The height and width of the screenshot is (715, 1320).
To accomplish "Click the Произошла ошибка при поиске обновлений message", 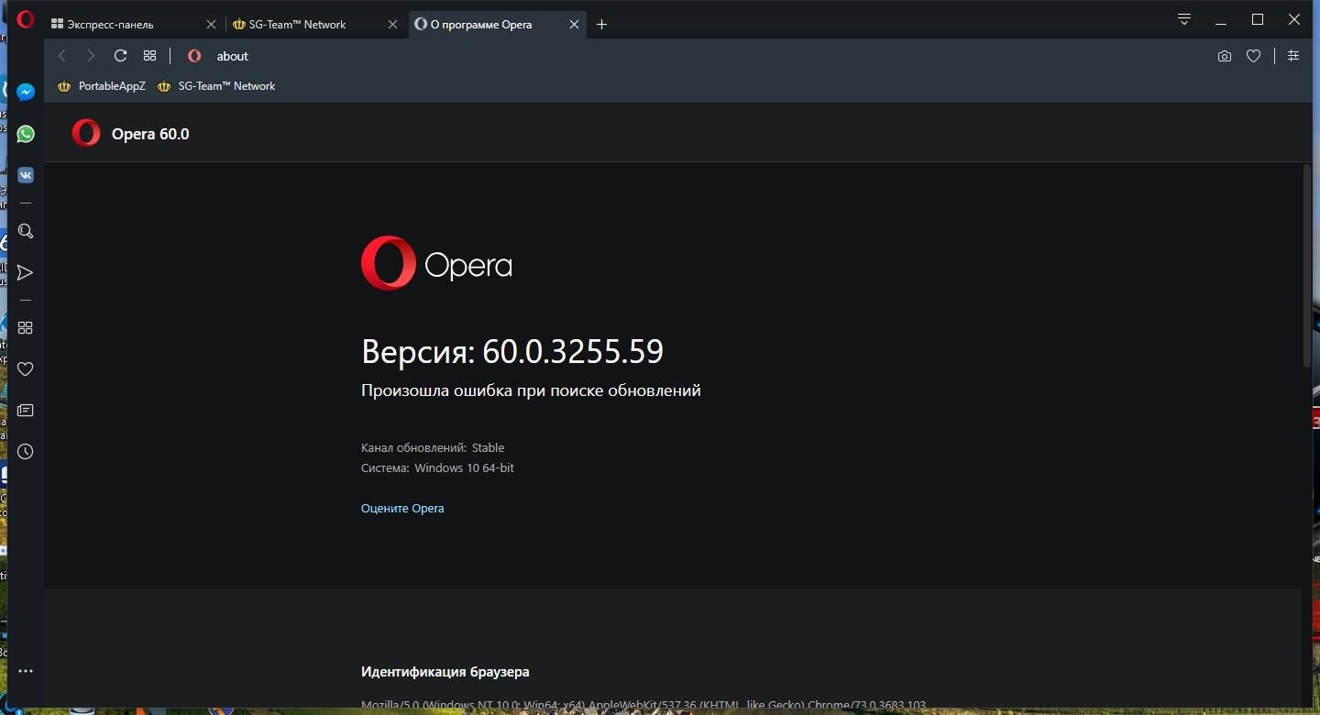I will (531, 390).
